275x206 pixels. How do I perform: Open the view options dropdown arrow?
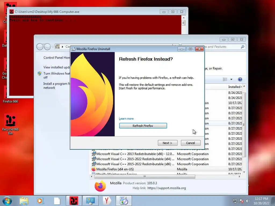coord(231,79)
